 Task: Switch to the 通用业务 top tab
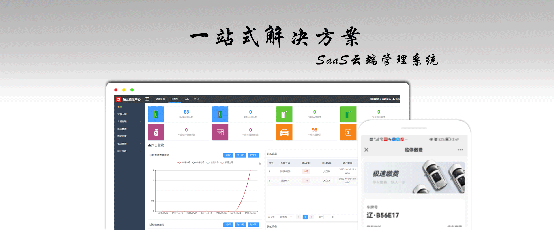tap(160, 99)
